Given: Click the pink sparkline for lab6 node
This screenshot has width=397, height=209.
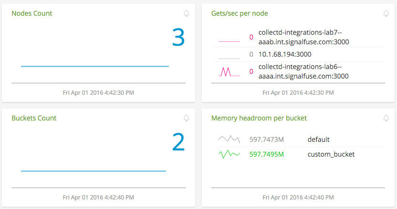Looking at the screenshot, I should tap(229, 72).
